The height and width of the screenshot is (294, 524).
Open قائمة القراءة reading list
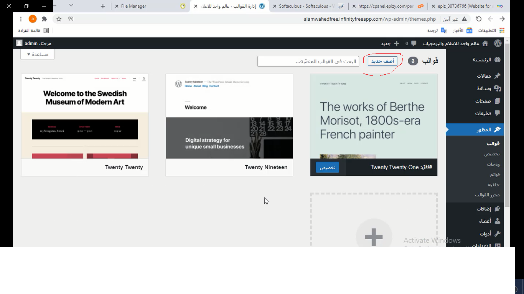click(x=34, y=30)
